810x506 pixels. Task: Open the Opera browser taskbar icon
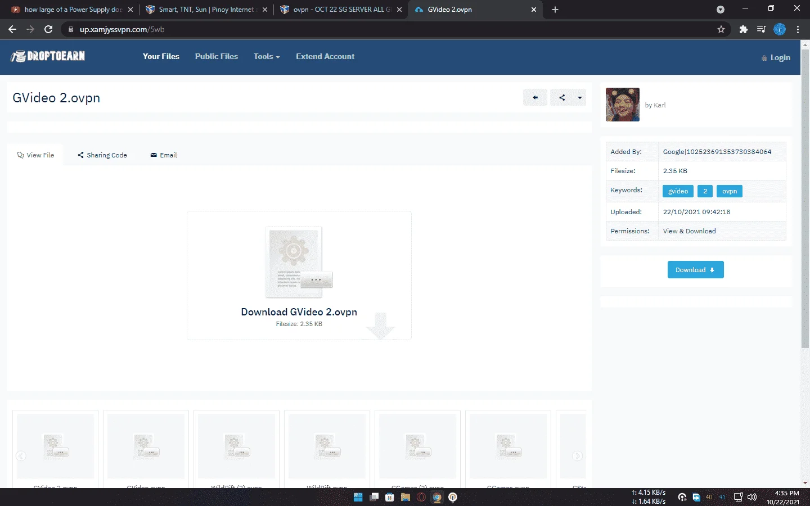click(421, 497)
